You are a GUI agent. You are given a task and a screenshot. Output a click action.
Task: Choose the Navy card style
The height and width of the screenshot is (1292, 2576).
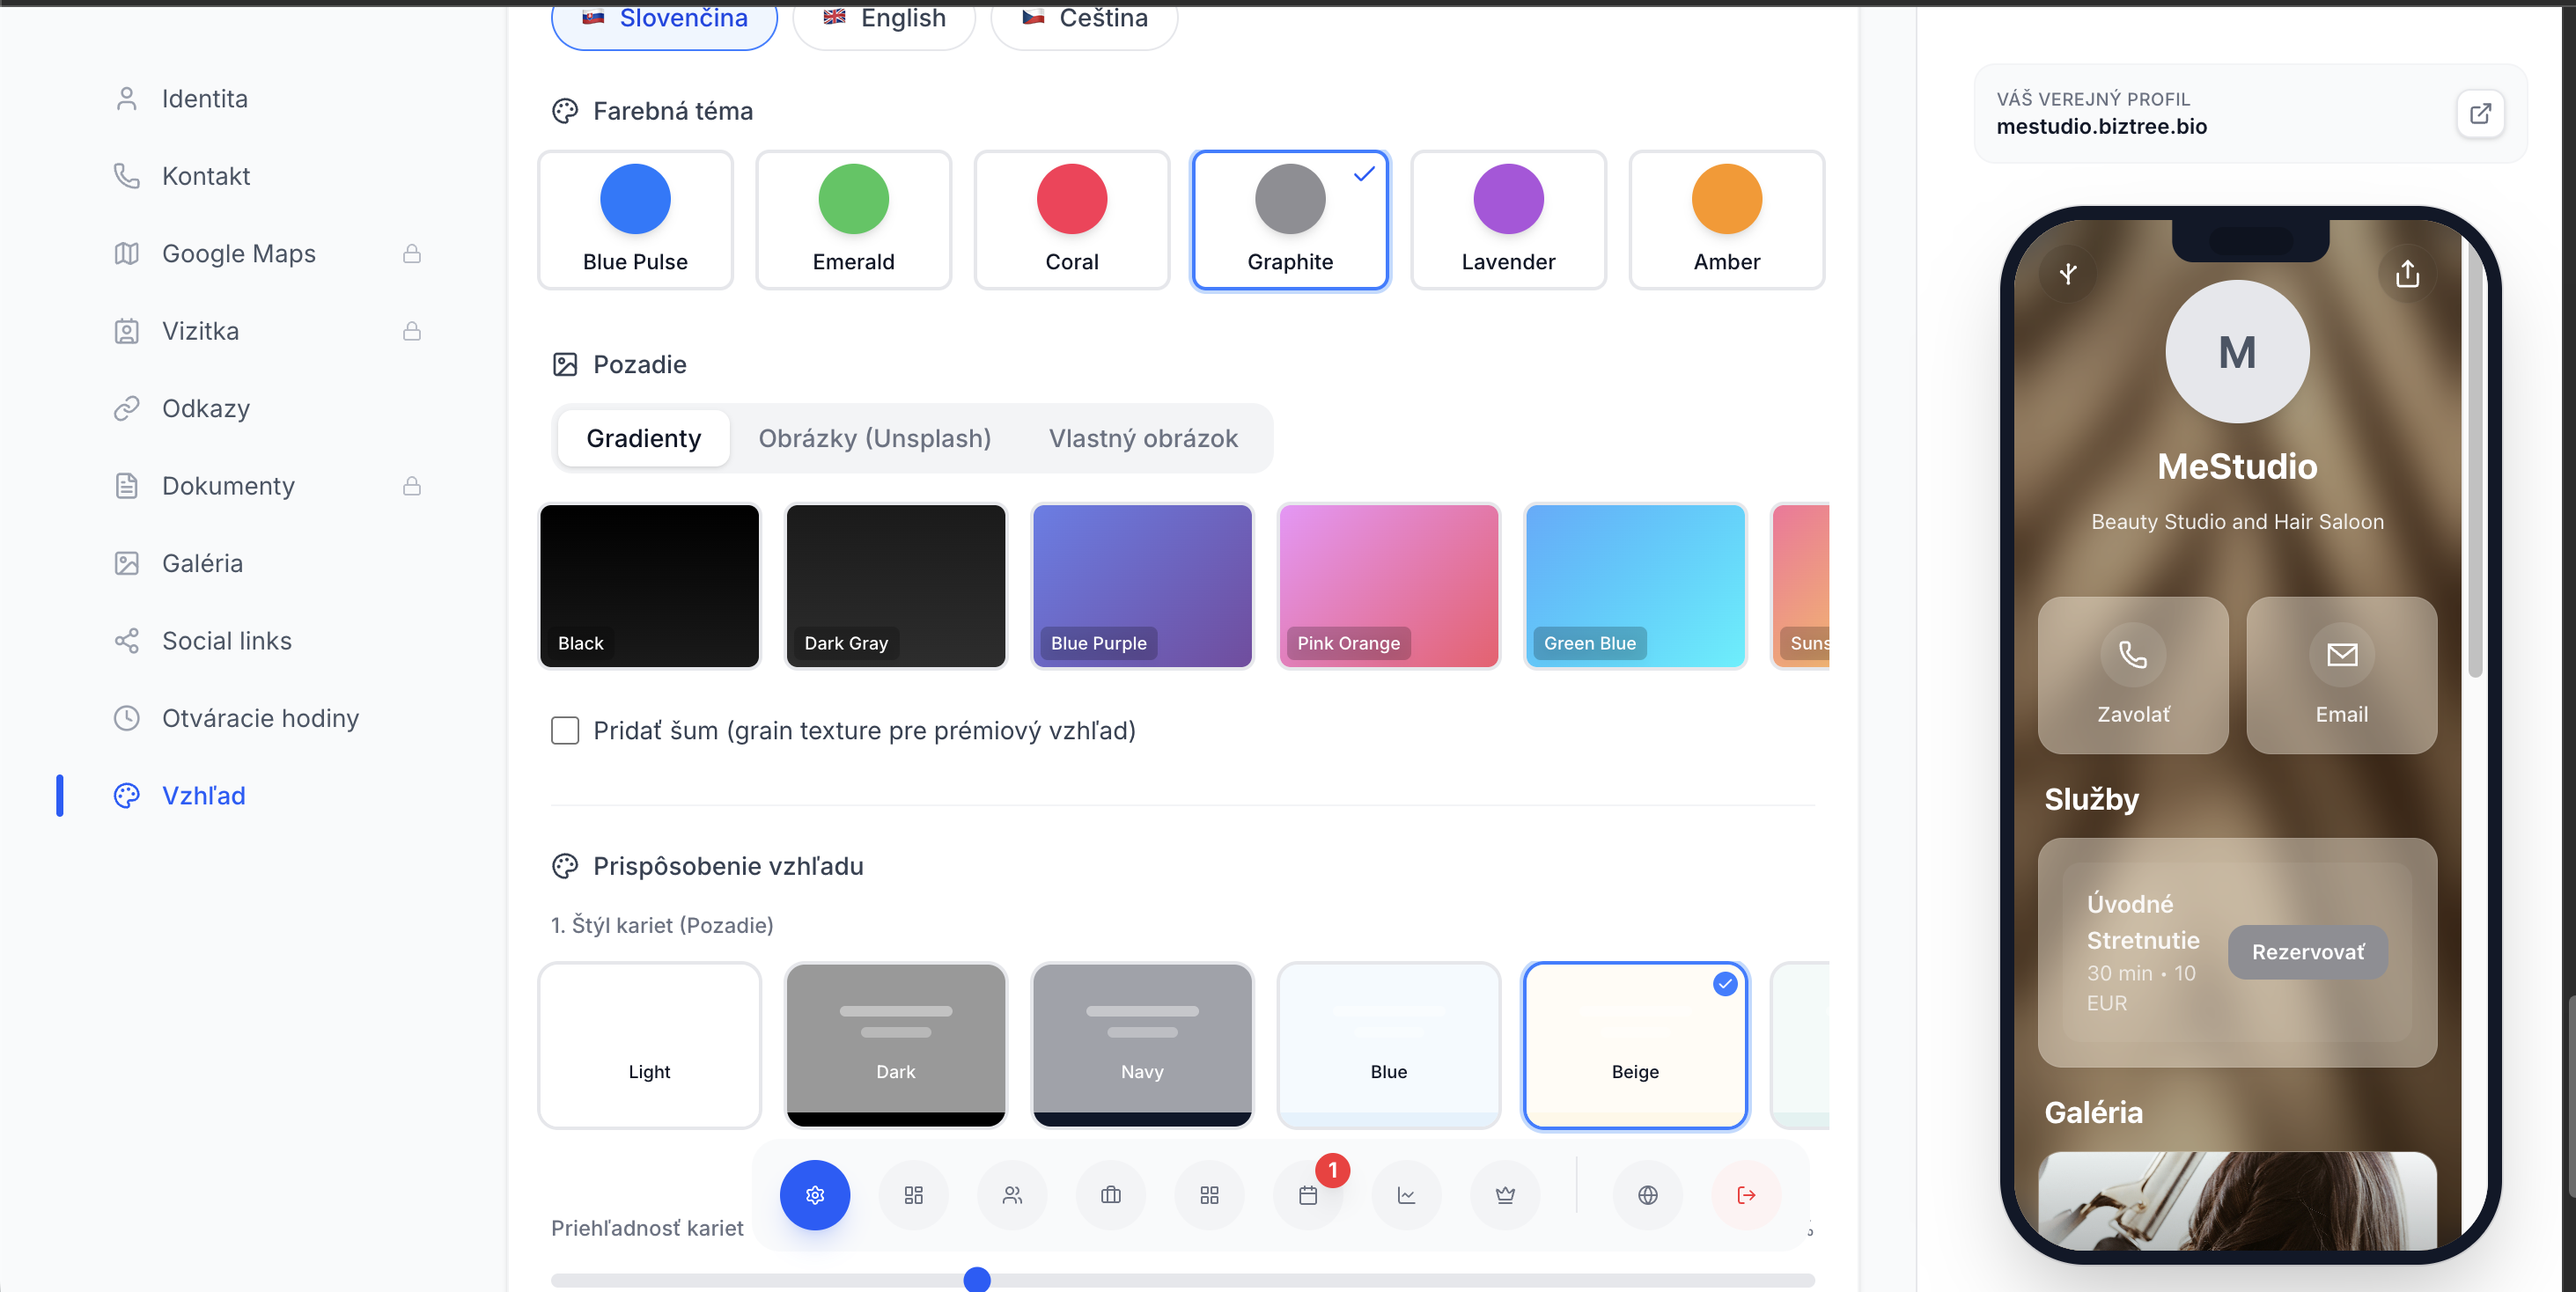1141,1044
